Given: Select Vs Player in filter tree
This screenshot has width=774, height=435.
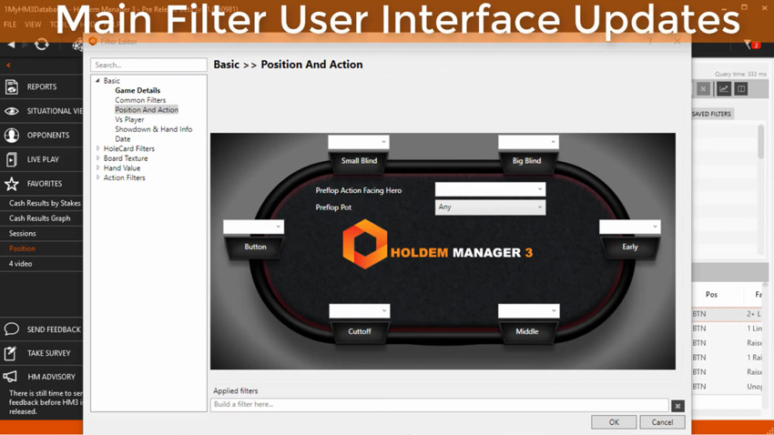Looking at the screenshot, I should tap(129, 119).
